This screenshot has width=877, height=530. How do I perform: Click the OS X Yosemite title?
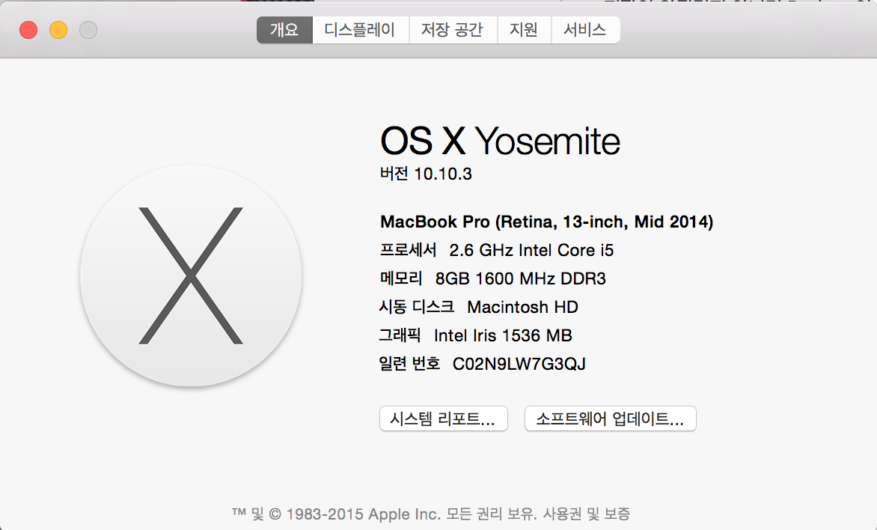click(500, 141)
